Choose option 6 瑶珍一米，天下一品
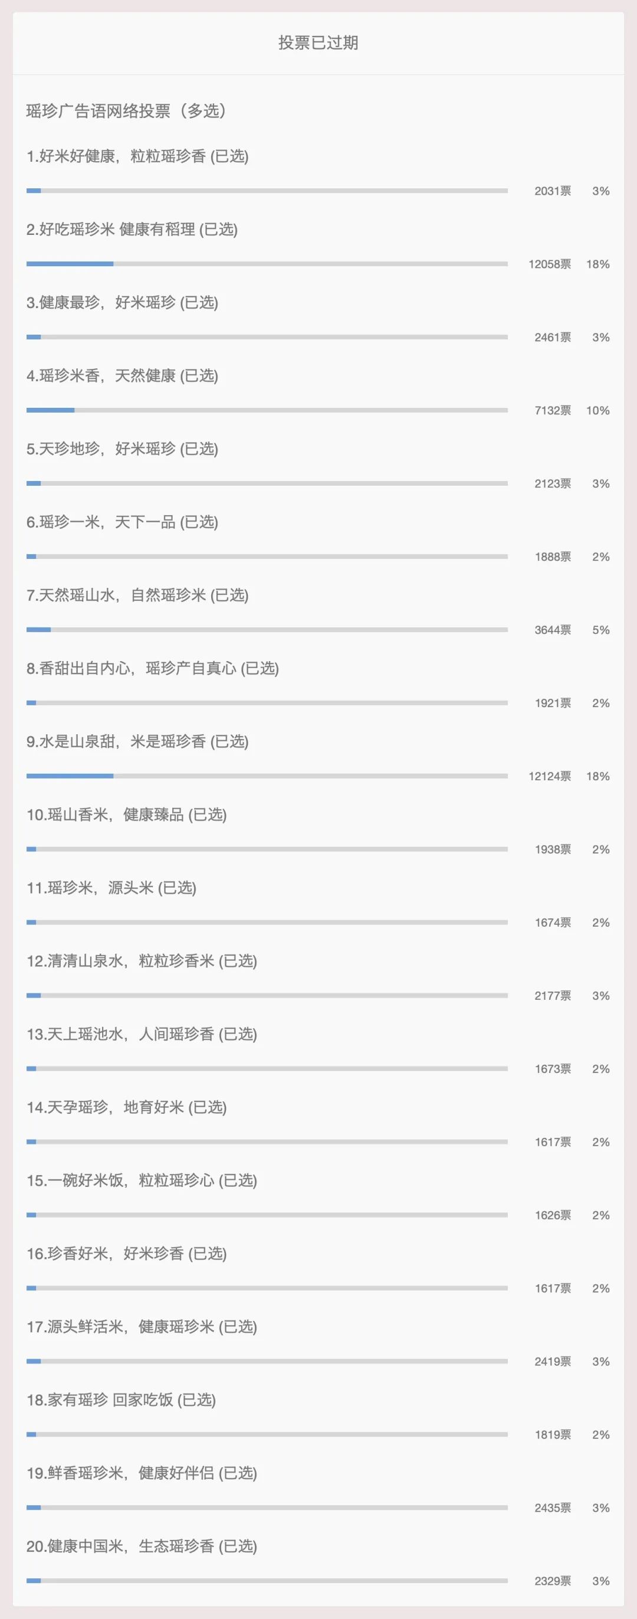This screenshot has height=1619, width=637. tap(123, 522)
